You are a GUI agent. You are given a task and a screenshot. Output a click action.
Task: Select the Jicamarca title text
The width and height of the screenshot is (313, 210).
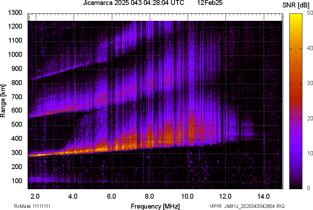98,4
